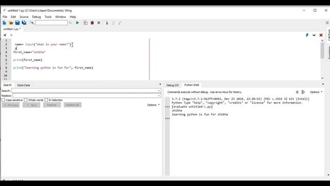Open the Tools menu

(x=48, y=17)
